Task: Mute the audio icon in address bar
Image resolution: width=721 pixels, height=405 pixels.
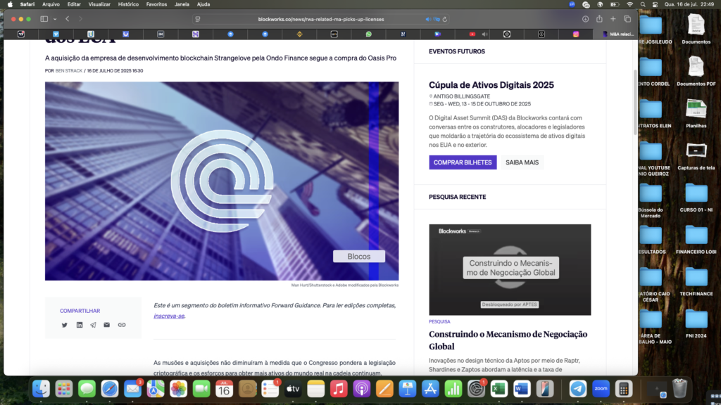Action: 428,19
